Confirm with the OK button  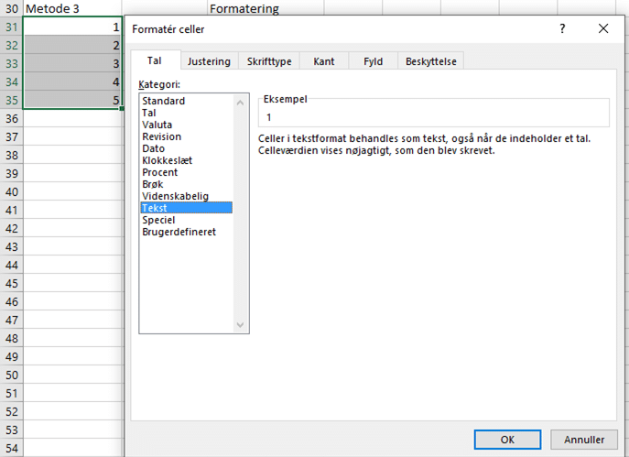tap(507, 439)
